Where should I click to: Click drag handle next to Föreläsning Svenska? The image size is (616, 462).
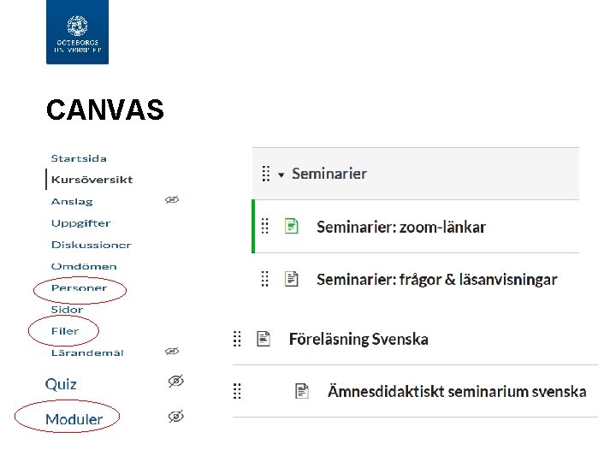[x=238, y=339]
